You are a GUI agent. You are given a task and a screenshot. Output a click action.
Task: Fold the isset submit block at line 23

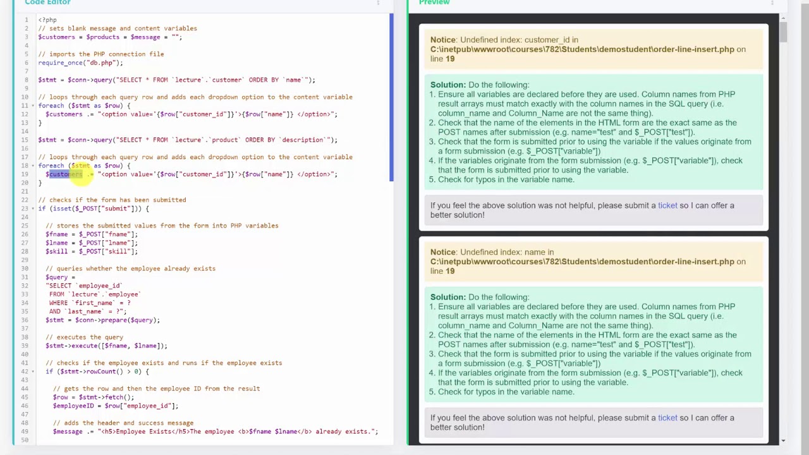[x=33, y=209]
